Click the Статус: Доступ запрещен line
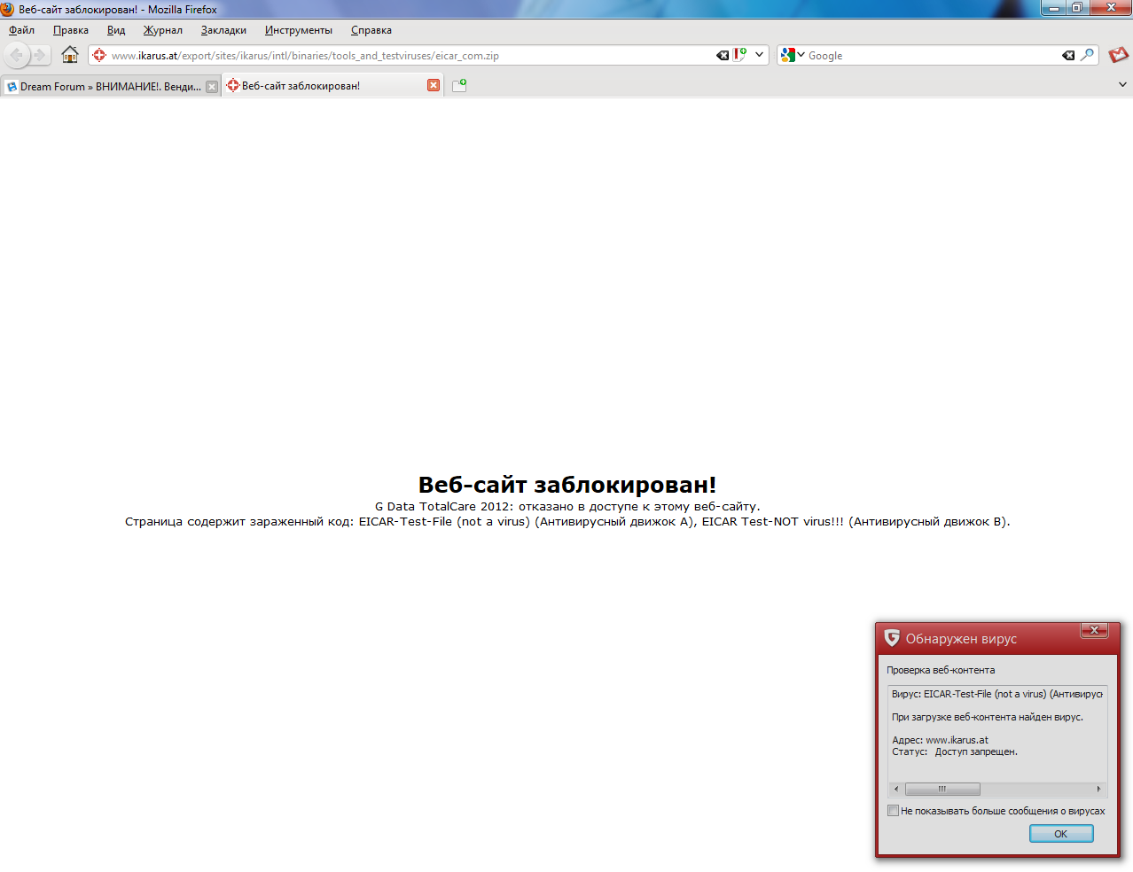 tap(955, 751)
